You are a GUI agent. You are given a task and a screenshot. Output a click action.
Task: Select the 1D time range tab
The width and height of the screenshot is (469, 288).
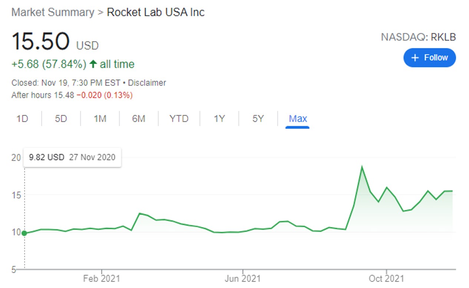click(22, 119)
